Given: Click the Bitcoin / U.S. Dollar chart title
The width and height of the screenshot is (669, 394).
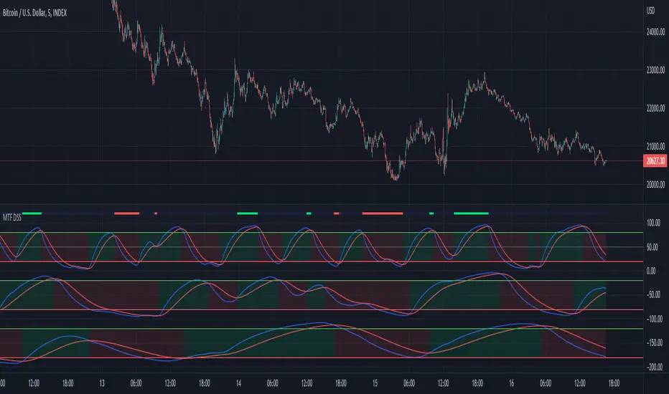Looking at the screenshot, I should pos(34,13).
